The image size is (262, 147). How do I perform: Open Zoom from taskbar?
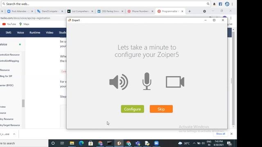156,143
